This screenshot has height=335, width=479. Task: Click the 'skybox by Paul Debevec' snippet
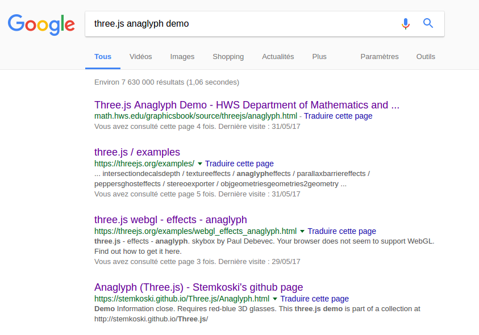point(233,241)
